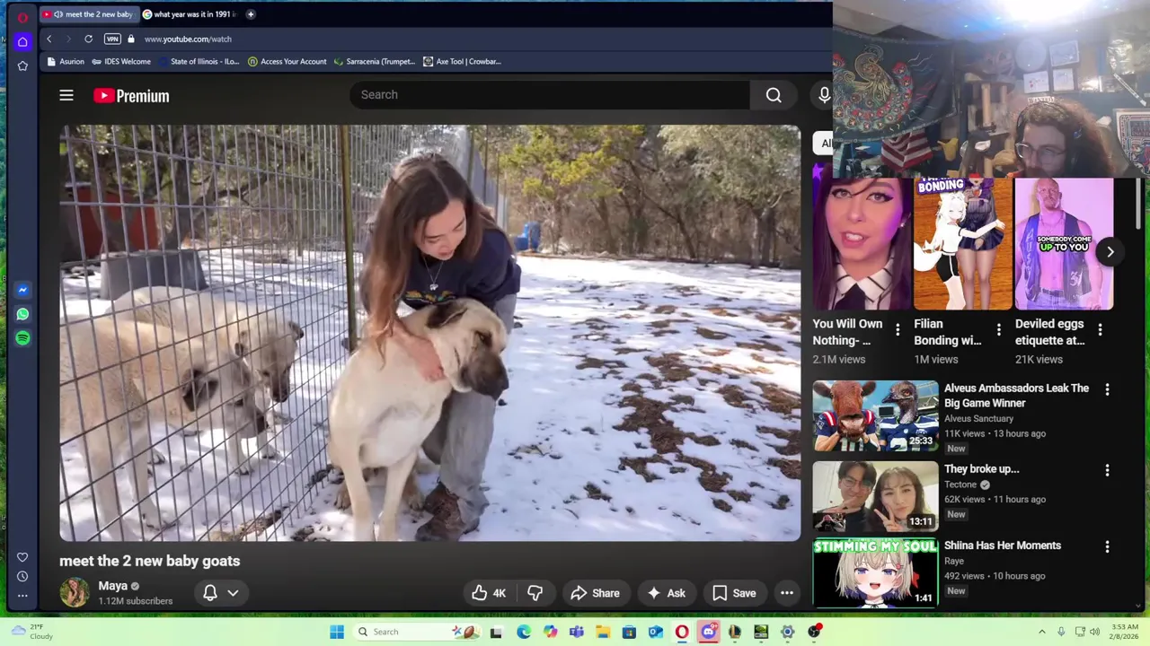
Task: Open the State of Illinois bookmark
Action: tap(199, 62)
